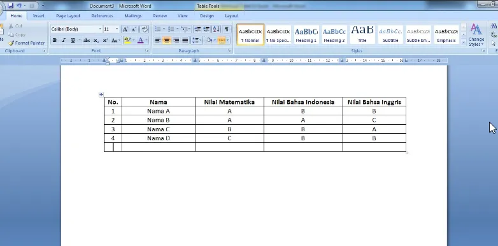The height and width of the screenshot is (246, 498).
Task: Click the Nama C table cell
Action: 158,129
